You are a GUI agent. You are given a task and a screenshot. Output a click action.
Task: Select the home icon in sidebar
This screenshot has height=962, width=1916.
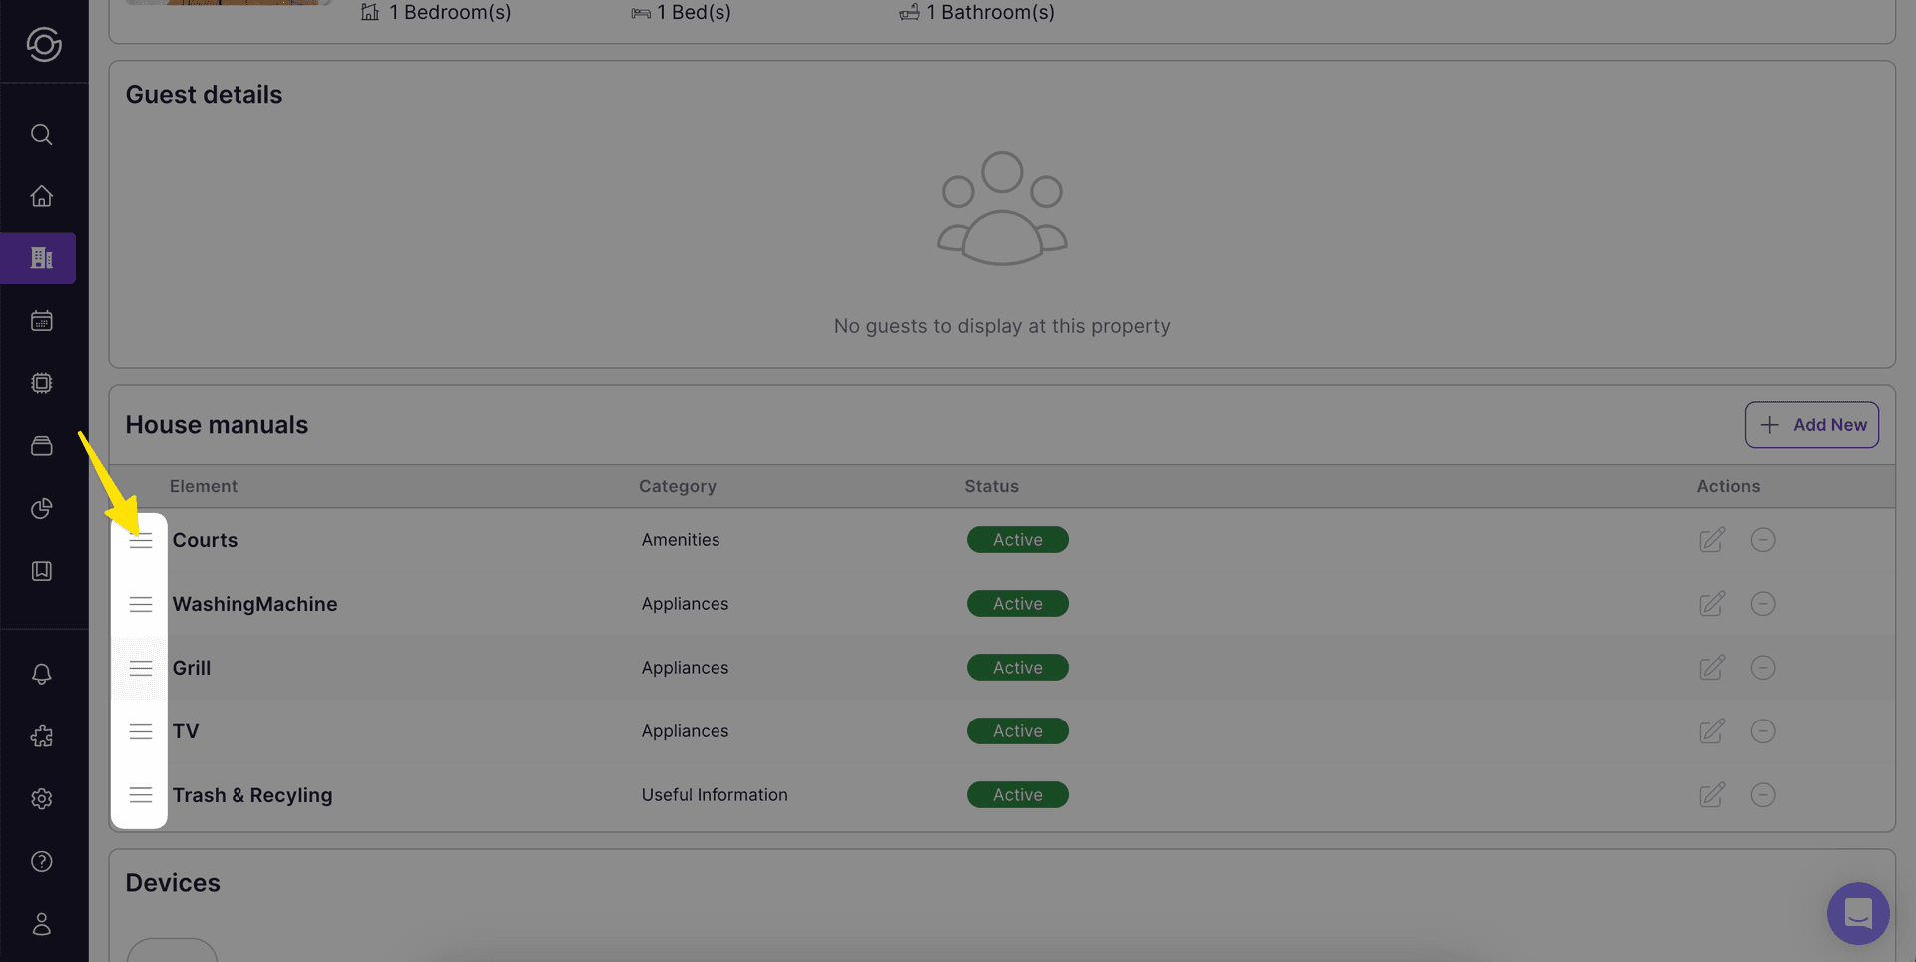click(42, 196)
